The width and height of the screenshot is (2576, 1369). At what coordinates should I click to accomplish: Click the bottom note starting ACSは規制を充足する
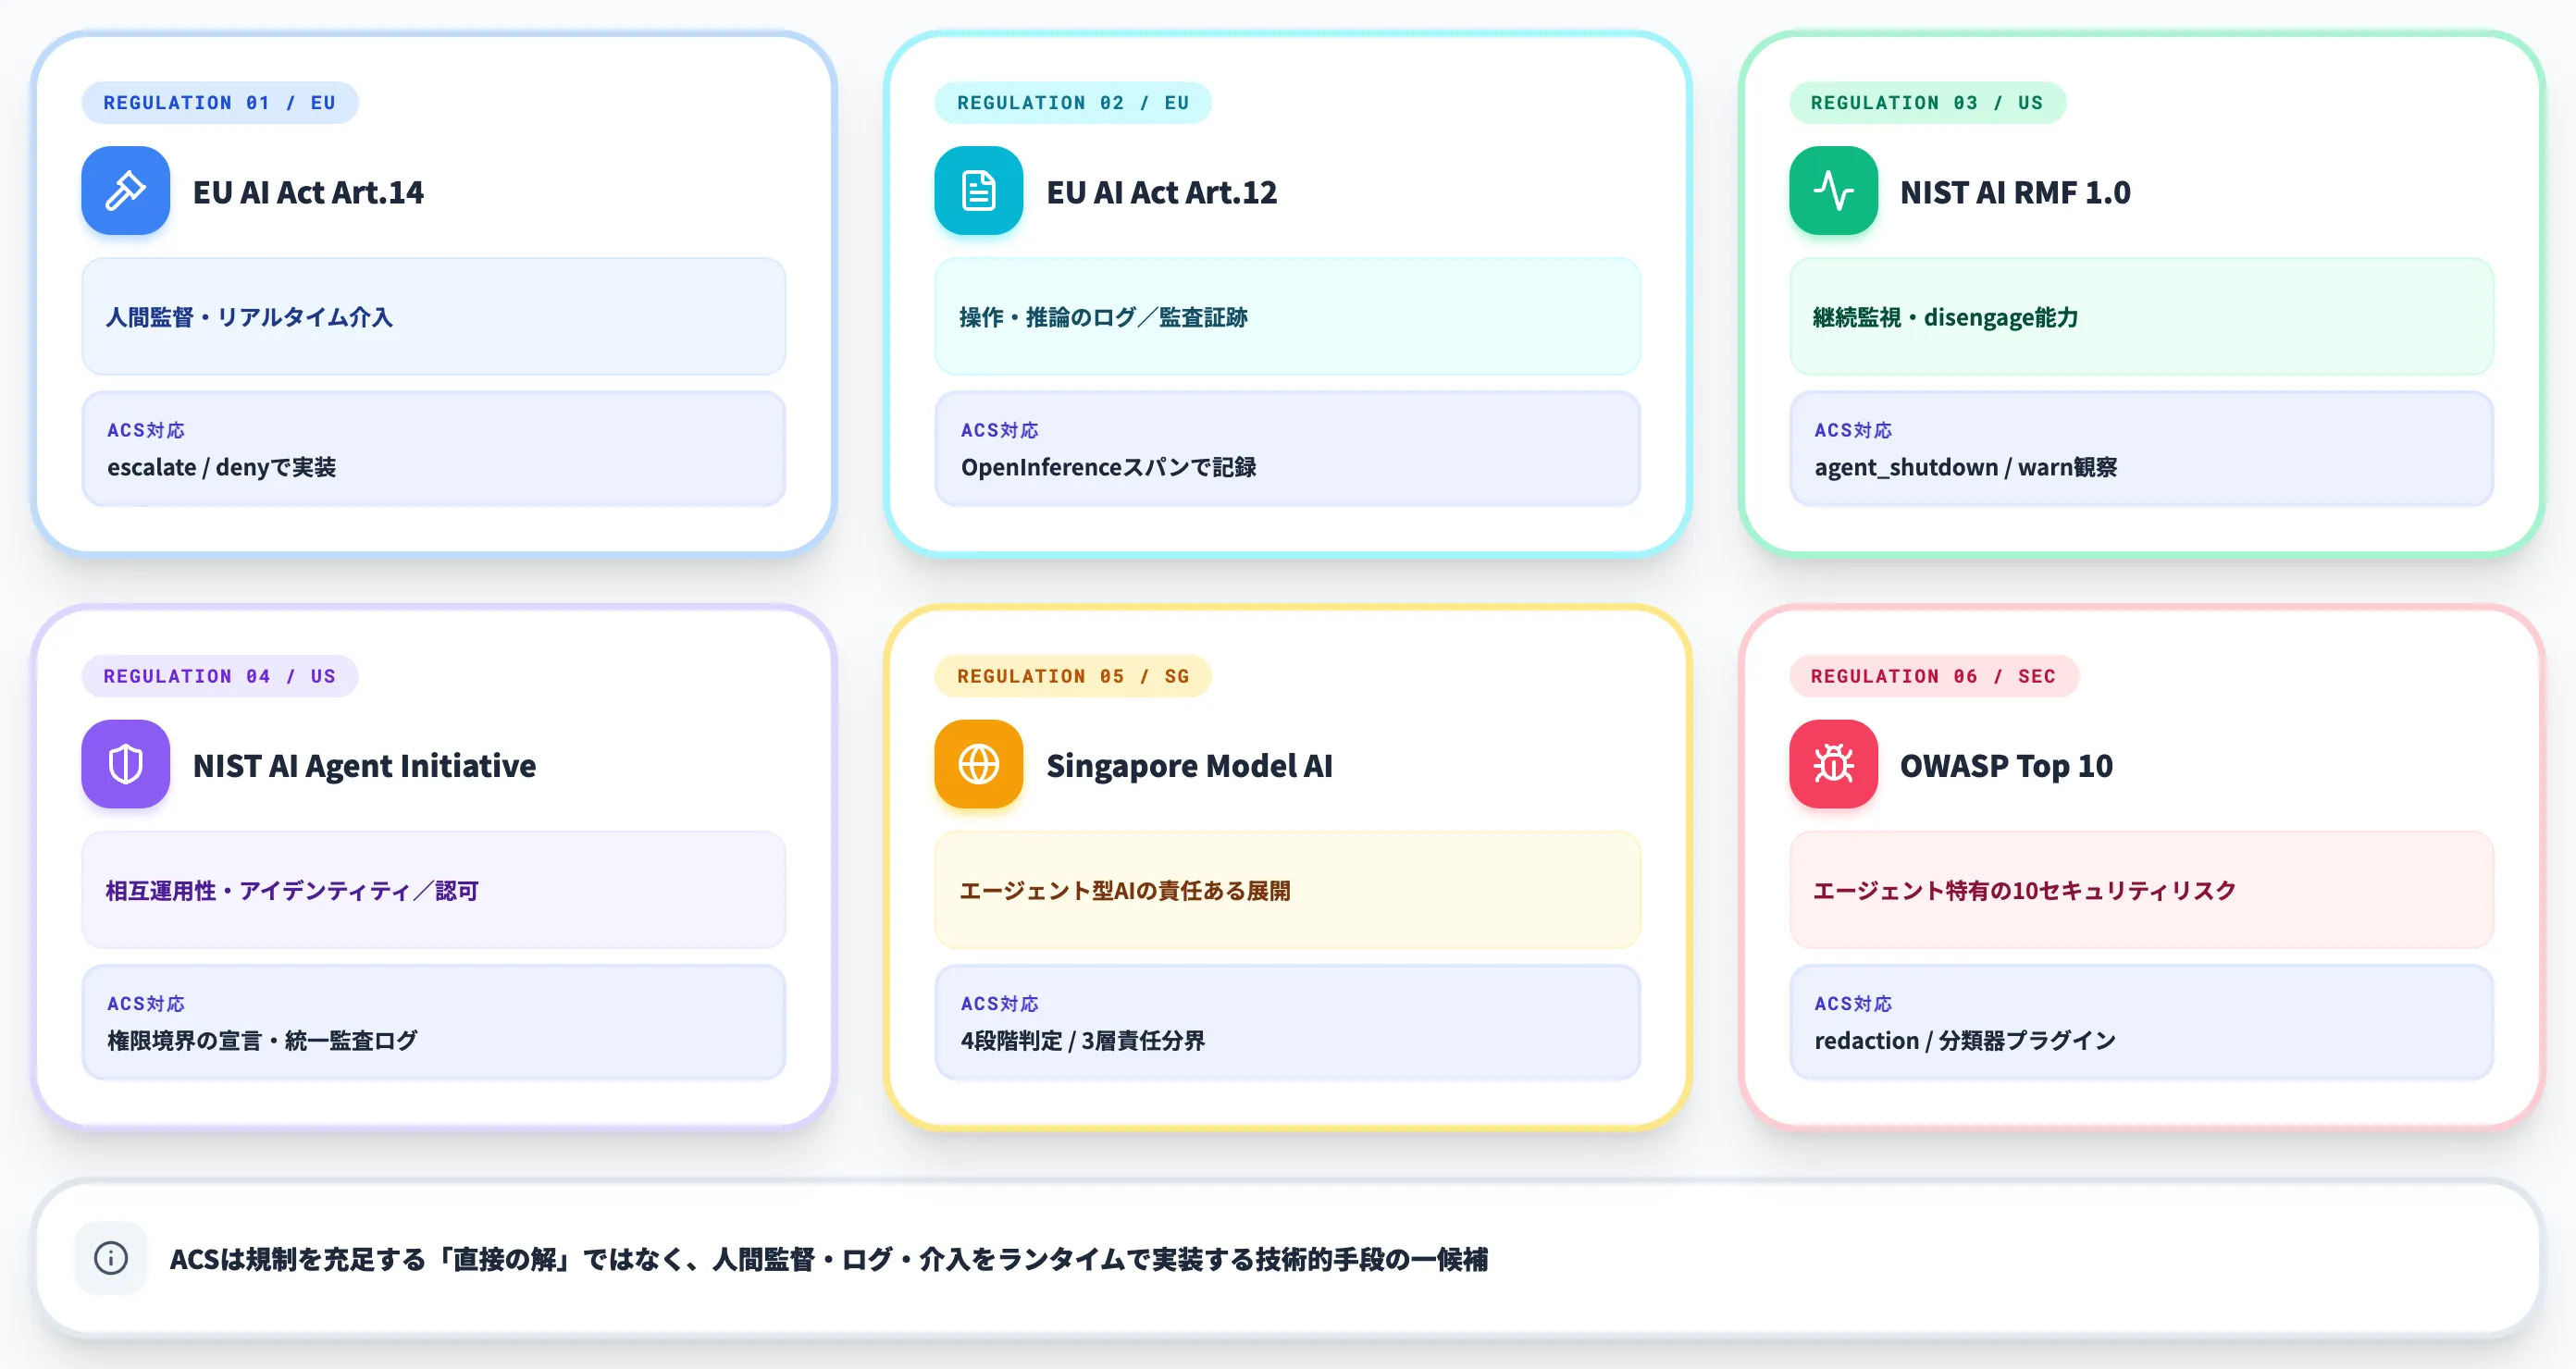tap(829, 1259)
